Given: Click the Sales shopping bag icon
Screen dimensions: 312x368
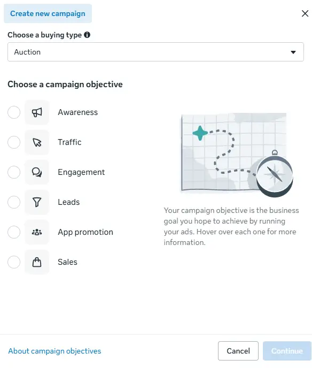Looking at the screenshot, I should 37,262.
